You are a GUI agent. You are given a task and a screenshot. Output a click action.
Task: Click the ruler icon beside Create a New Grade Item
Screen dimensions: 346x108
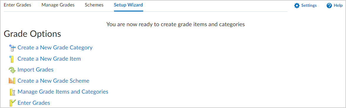coord(11,59)
